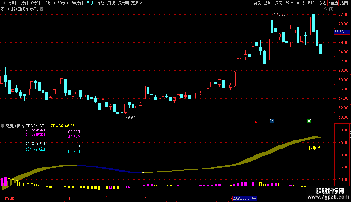Screen dimensions: 351x202
Task: Open 多周期 multi-period view
Action: [123, 3]
